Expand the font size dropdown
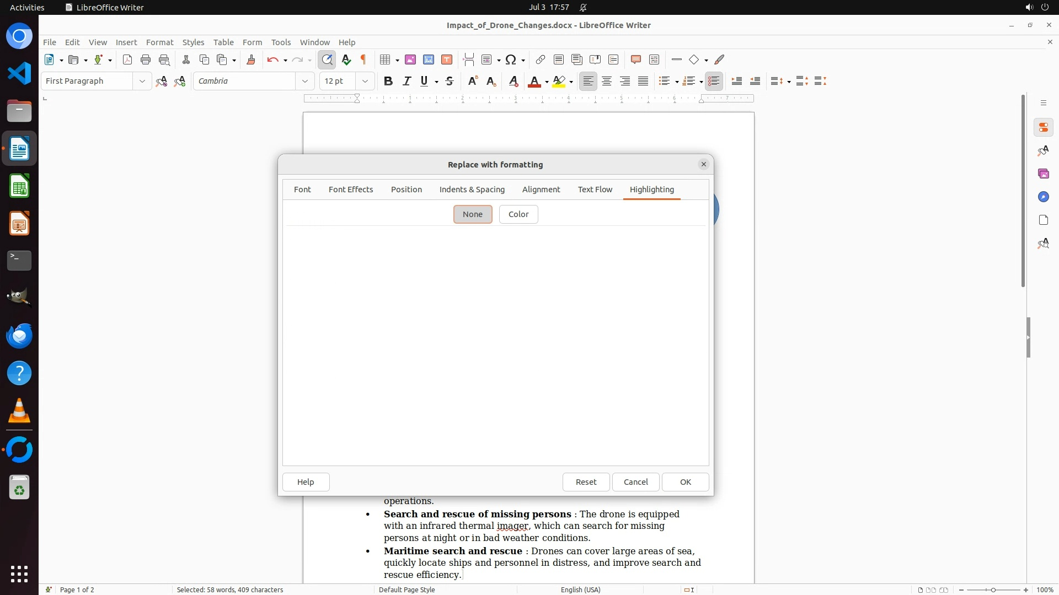Viewport: 1059px width, 595px height. (365, 81)
